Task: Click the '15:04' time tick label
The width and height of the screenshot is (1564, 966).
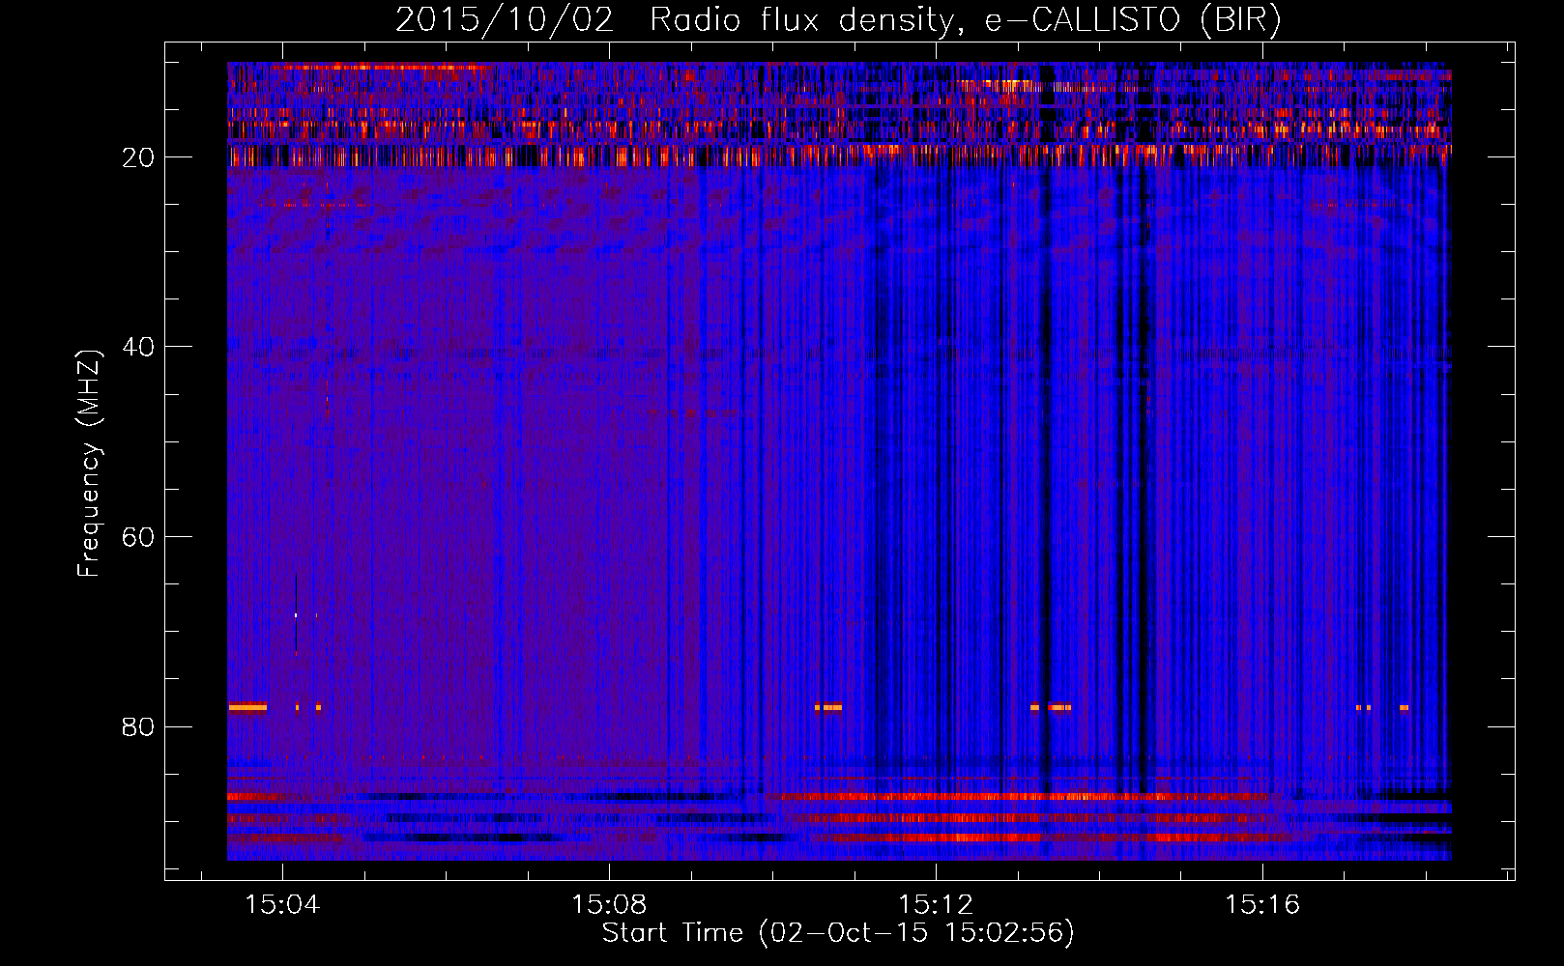Action: click(x=282, y=905)
